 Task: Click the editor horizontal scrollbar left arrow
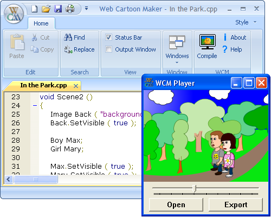click(9, 180)
